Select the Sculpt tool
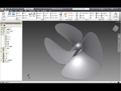Viewport: 121px width, 91px height. [82, 18]
